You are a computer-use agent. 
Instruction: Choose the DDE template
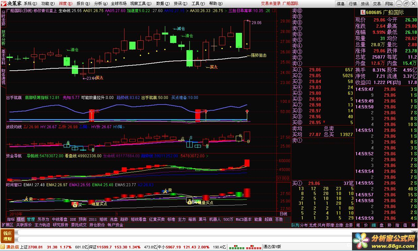73,219
